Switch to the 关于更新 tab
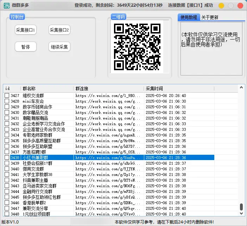Viewport: 247px width, 226px height. [210, 17]
